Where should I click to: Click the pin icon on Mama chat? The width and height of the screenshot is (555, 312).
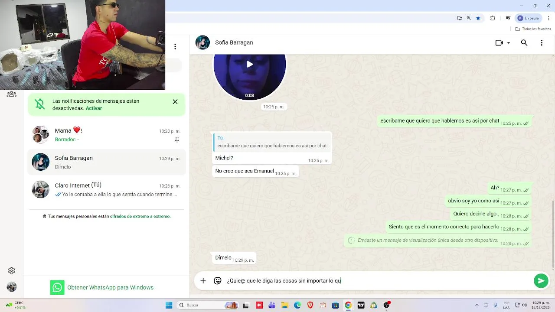click(177, 140)
